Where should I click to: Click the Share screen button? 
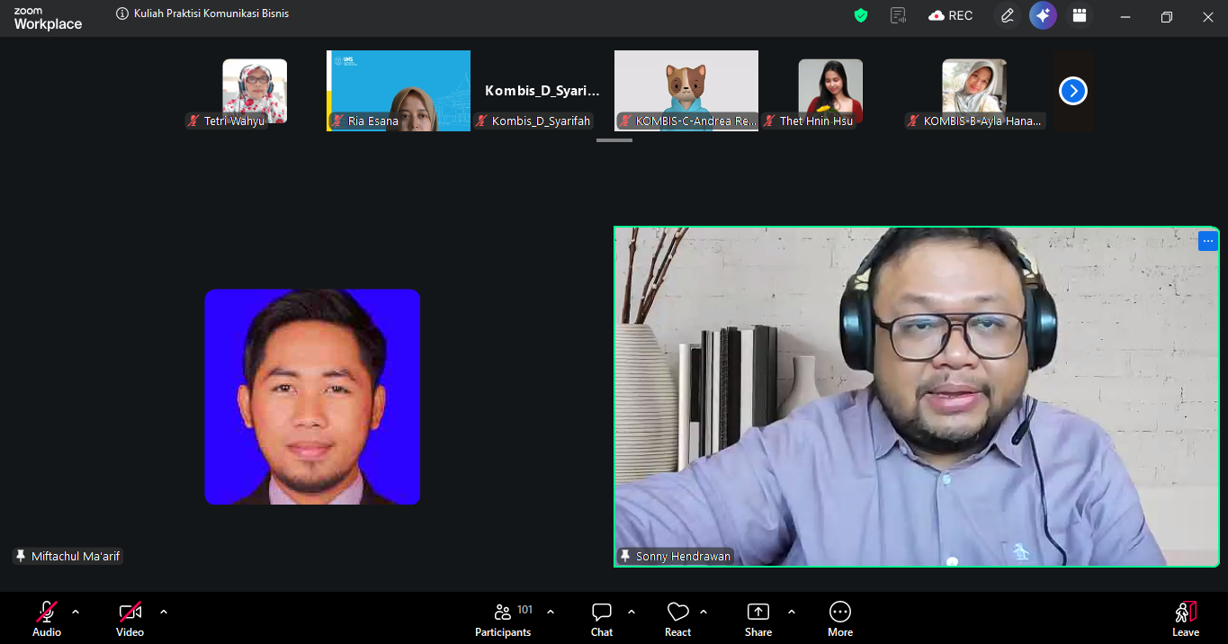[x=758, y=618]
